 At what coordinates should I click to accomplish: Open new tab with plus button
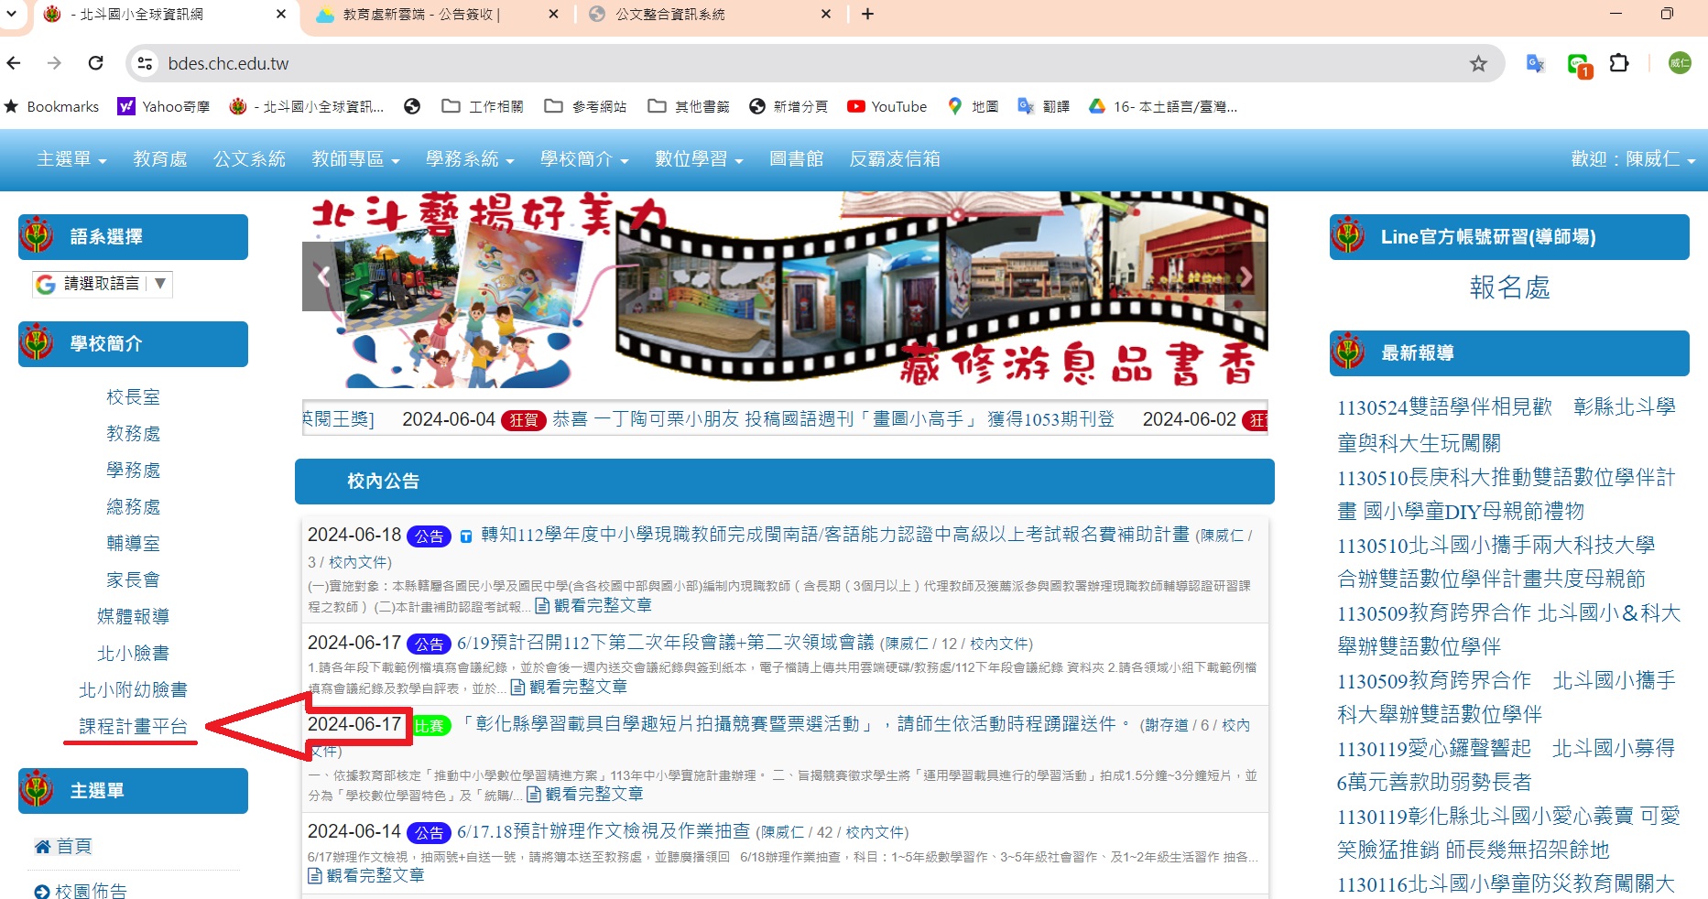click(867, 14)
